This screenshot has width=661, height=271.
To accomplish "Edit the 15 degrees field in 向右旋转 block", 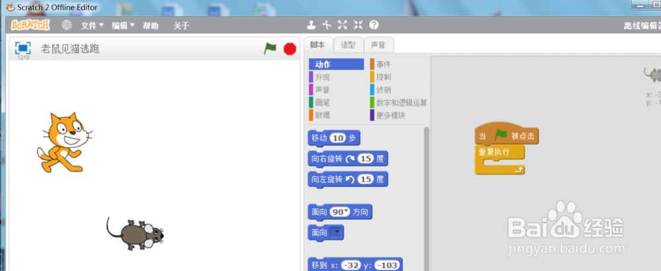I will [x=365, y=159].
